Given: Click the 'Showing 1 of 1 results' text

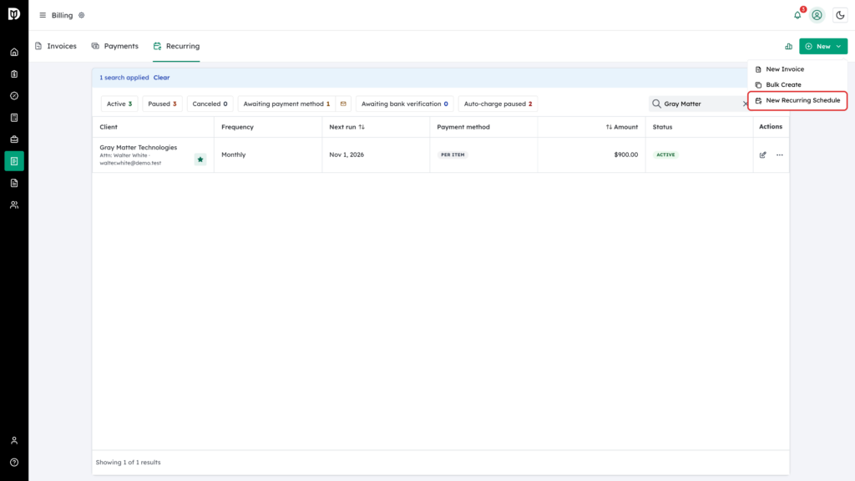Looking at the screenshot, I should tap(128, 463).
